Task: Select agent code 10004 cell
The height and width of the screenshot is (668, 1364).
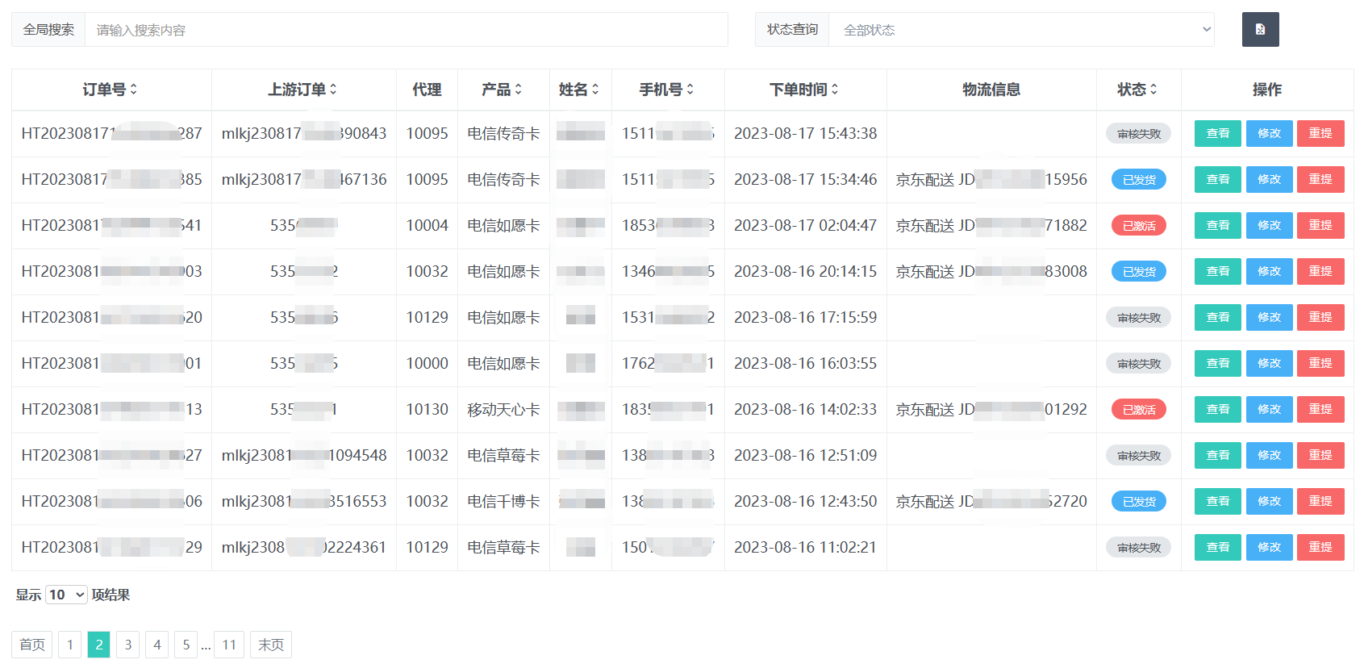Action: (427, 226)
